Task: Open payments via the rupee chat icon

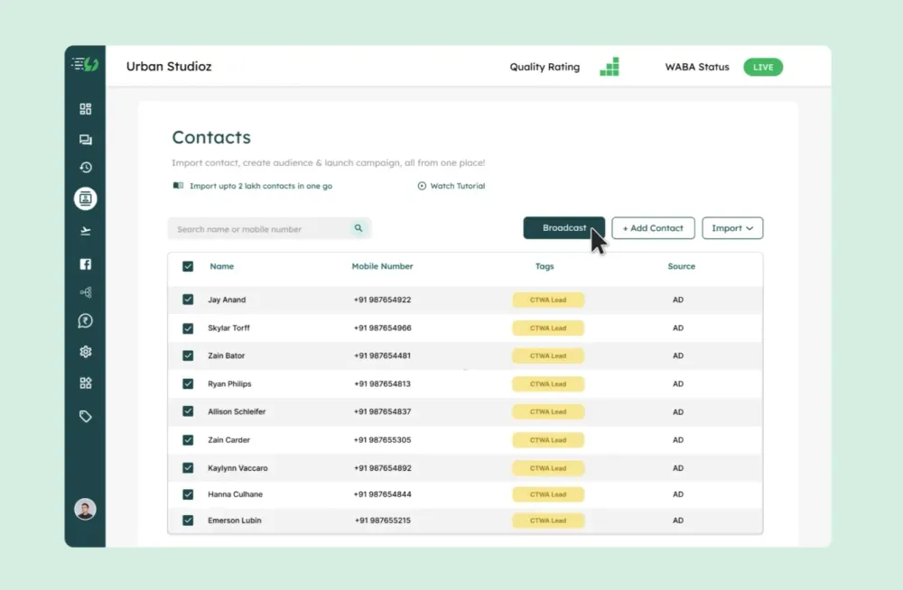Action: [x=85, y=320]
